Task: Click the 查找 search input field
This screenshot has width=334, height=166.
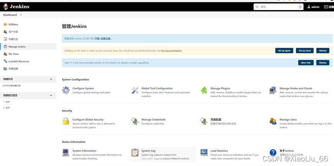Action: coord(279,7)
